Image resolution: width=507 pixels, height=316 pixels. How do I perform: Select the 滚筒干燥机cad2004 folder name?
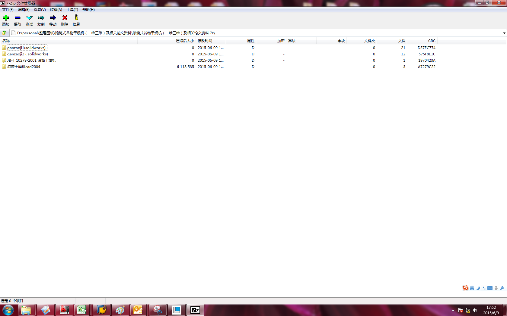24,67
